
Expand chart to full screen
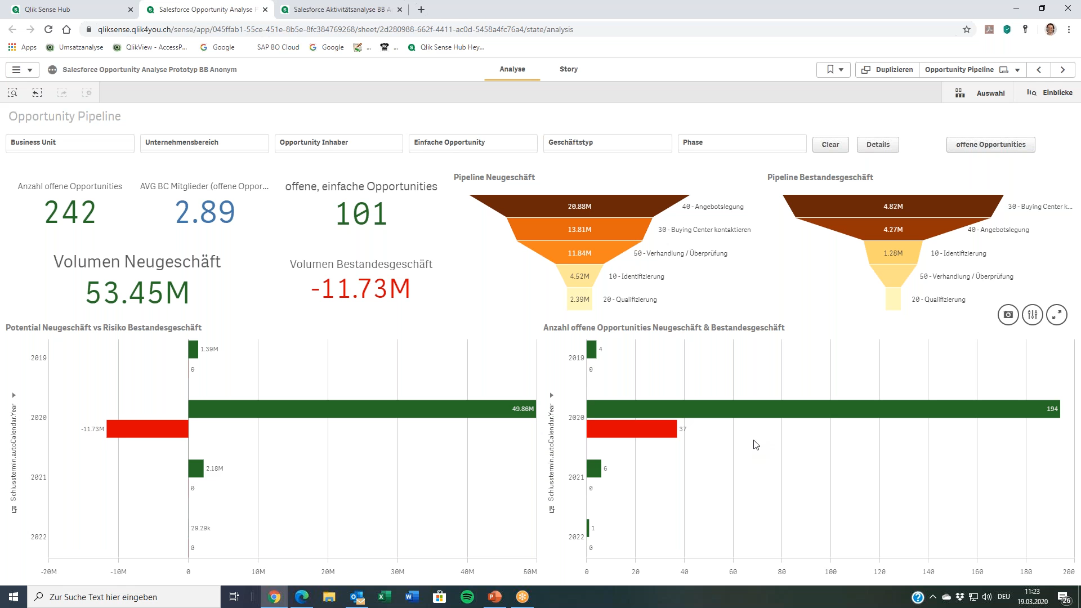point(1057,315)
